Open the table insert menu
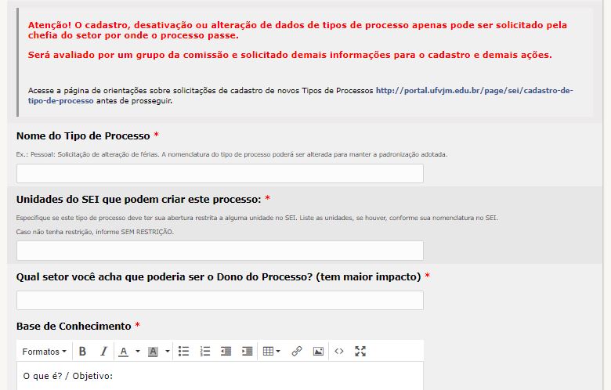 tap(271, 352)
